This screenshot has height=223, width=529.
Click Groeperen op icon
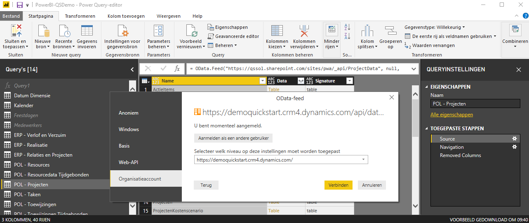pyautogui.click(x=390, y=31)
